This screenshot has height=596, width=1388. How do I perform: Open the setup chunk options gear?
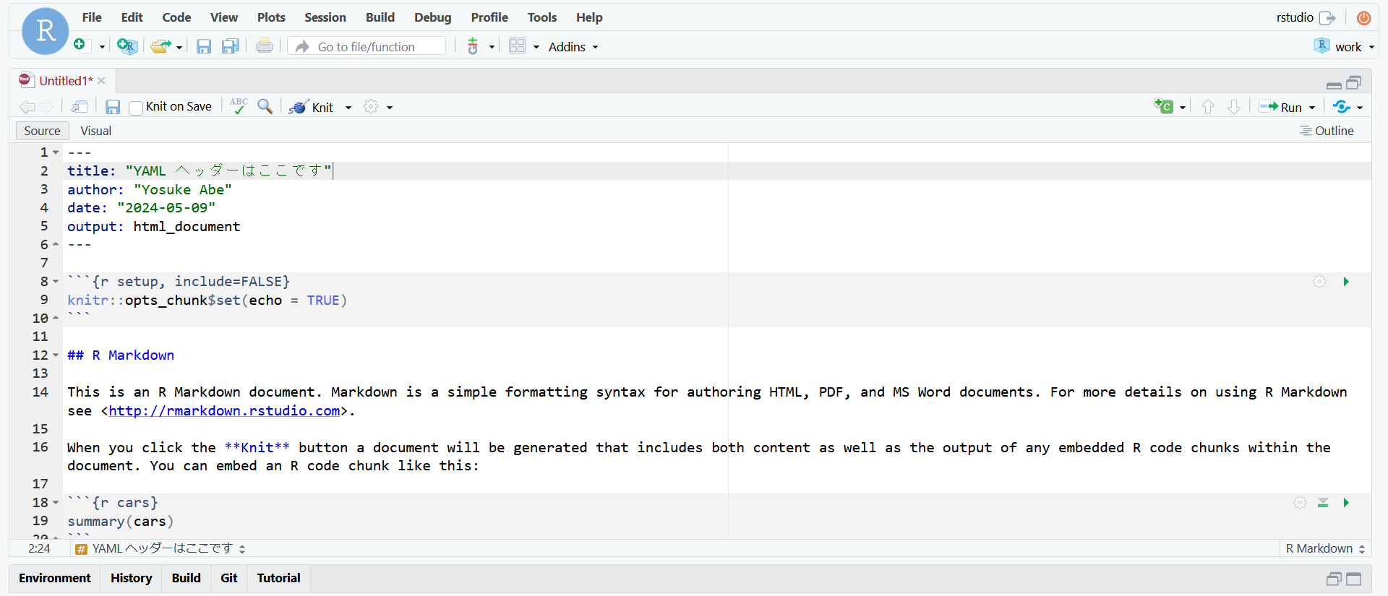coord(1319,282)
